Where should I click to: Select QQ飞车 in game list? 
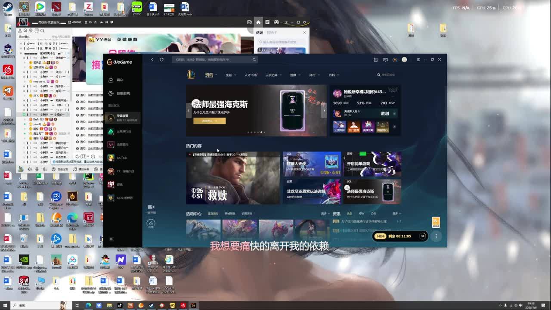(122, 158)
